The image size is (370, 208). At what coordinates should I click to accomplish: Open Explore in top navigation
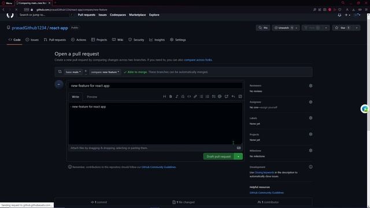click(154, 15)
